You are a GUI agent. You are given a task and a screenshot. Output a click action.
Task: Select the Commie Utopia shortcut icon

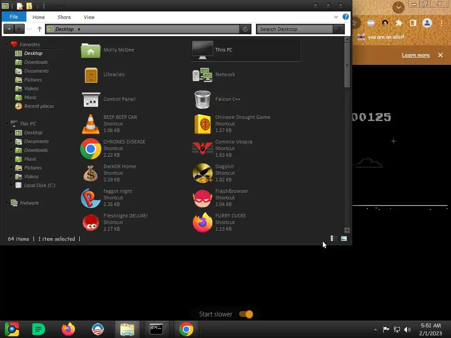point(203,149)
